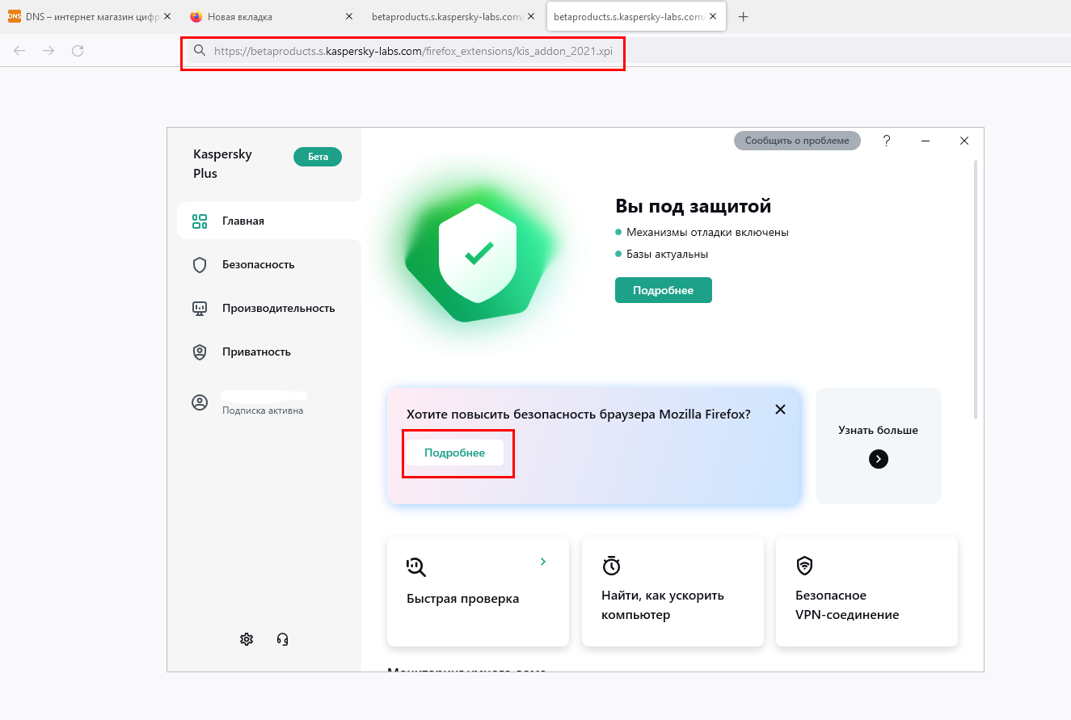Open a new browser tab with plus
The image size is (1071, 720).
coord(744,16)
